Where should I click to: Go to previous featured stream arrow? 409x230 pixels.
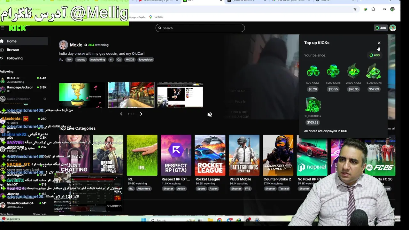tap(121, 114)
